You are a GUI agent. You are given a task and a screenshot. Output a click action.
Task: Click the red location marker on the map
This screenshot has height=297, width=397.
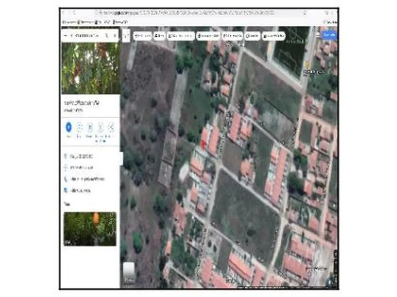click(x=202, y=144)
